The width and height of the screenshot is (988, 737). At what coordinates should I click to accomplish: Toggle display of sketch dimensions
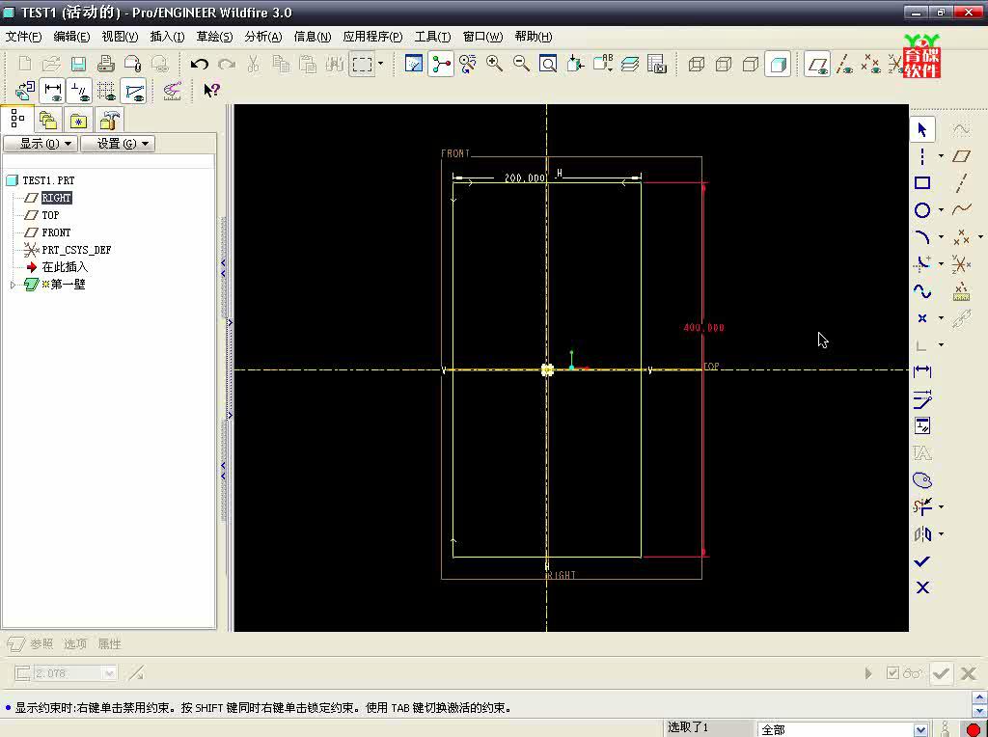click(53, 91)
